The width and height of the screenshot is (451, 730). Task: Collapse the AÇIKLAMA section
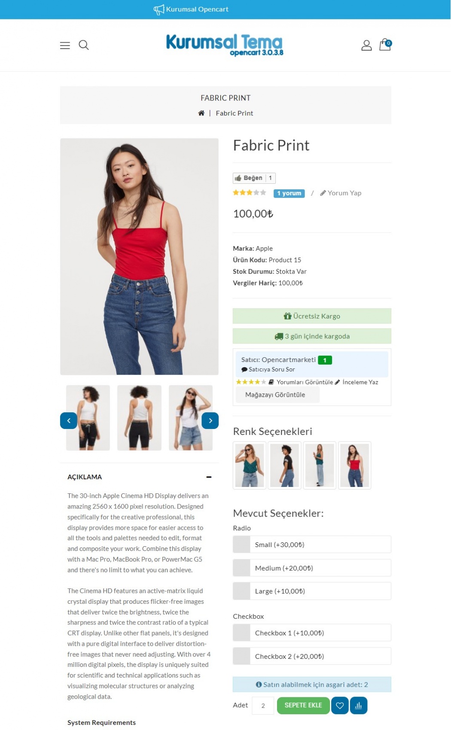[209, 477]
